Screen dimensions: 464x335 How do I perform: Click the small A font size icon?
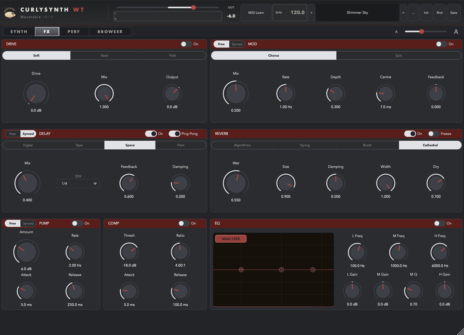[x=396, y=32]
